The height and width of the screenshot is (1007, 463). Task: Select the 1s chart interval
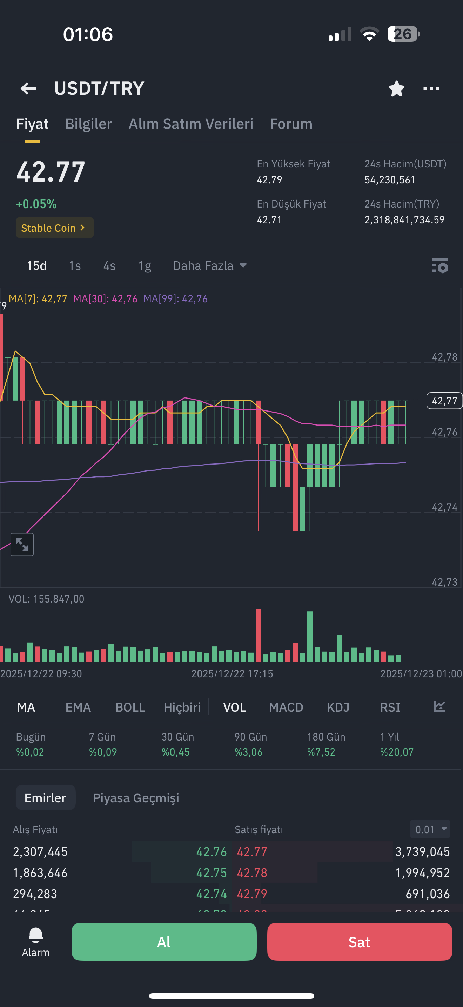(75, 266)
